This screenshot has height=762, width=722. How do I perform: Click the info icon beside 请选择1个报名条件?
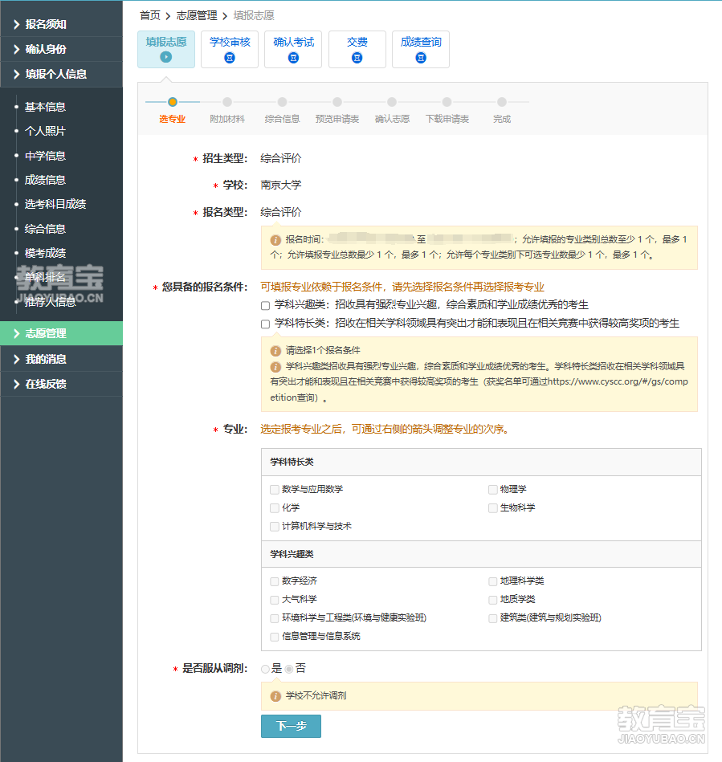click(275, 350)
